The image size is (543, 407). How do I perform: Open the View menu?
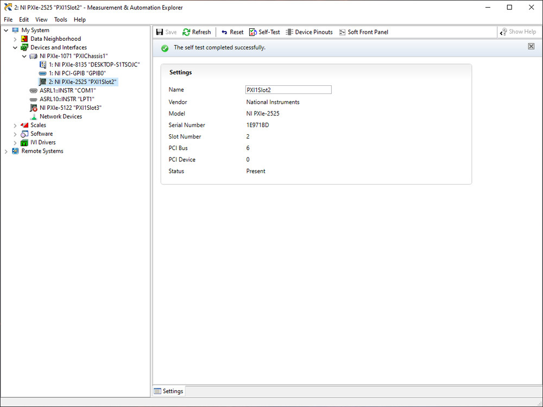pyautogui.click(x=41, y=20)
